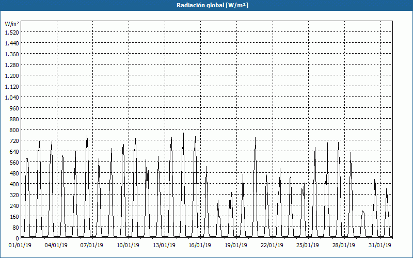Select the 07/01/19 date label

coord(92,246)
